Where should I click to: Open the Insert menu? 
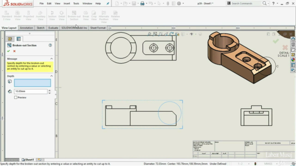[67, 3]
